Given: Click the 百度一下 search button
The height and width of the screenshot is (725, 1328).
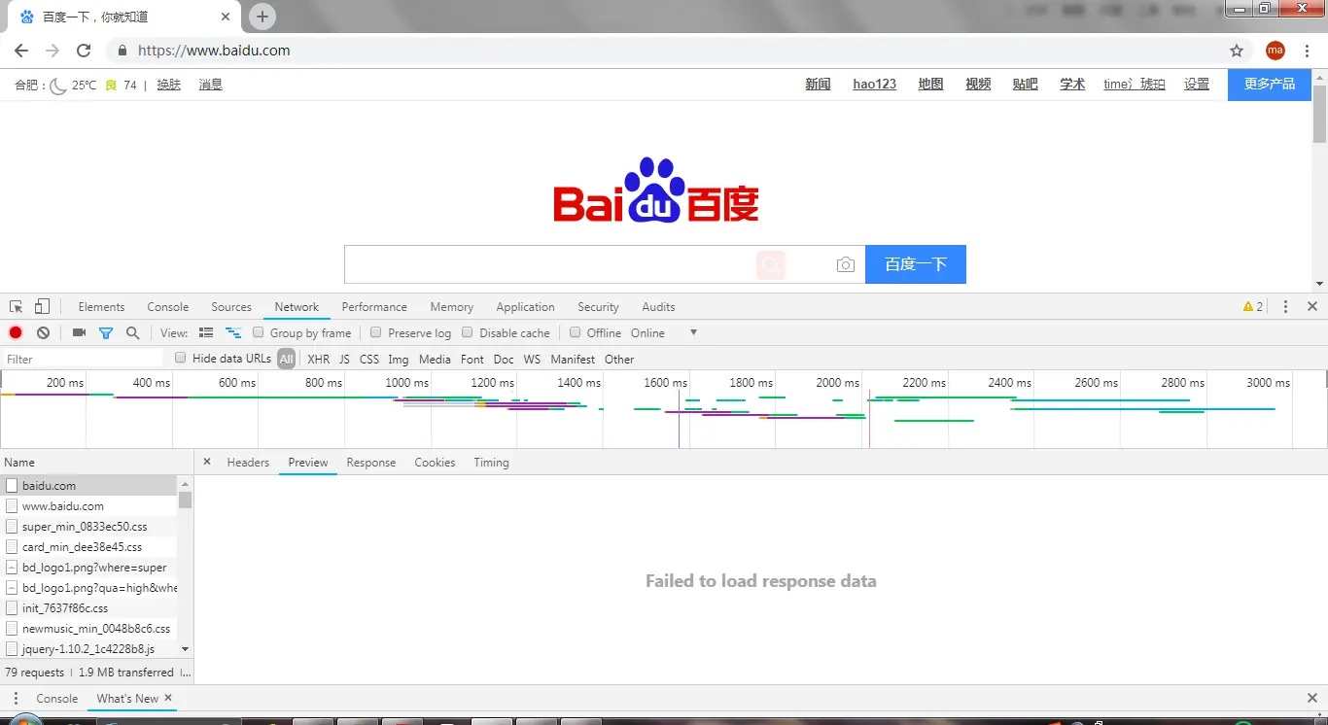Looking at the screenshot, I should [916, 264].
